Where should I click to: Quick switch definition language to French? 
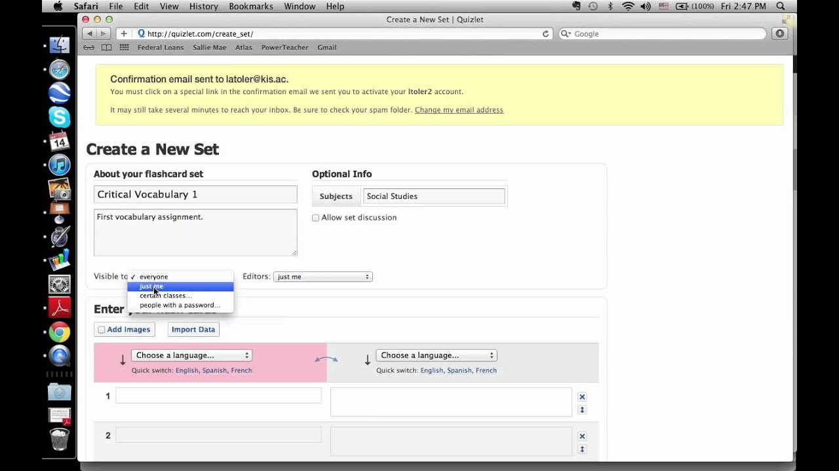pos(486,370)
